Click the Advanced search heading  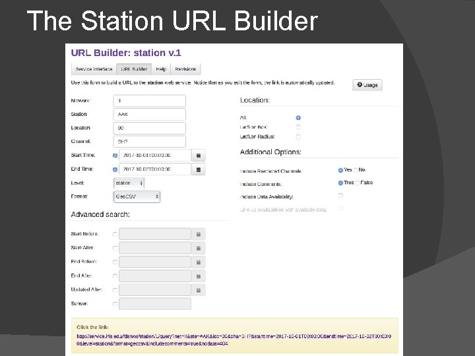pos(100,214)
